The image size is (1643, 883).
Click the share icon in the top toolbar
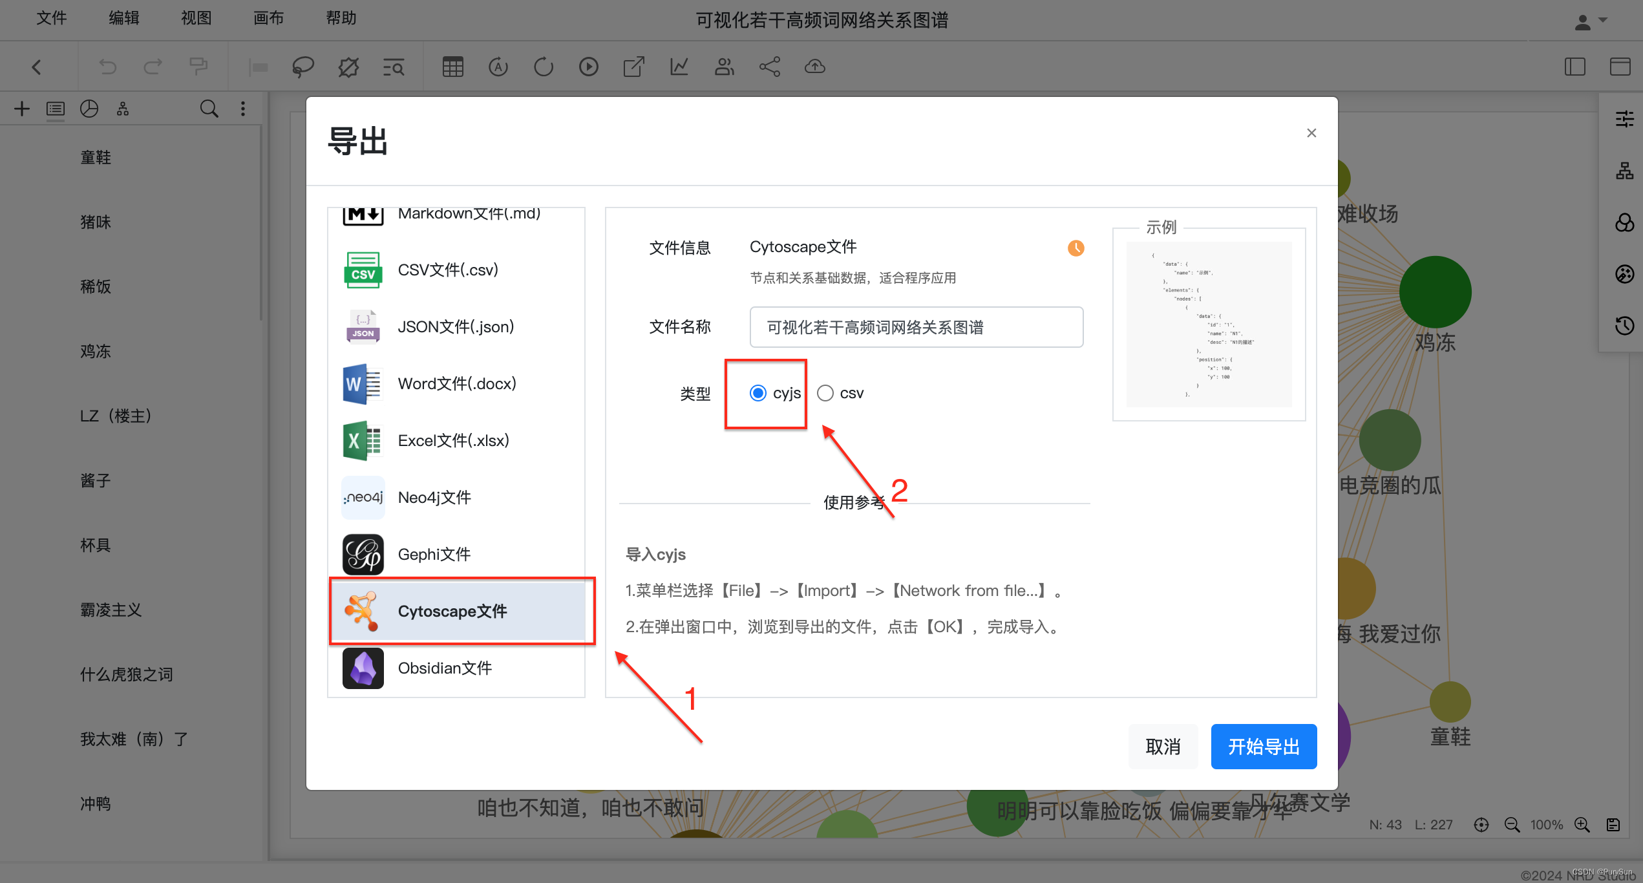point(770,66)
